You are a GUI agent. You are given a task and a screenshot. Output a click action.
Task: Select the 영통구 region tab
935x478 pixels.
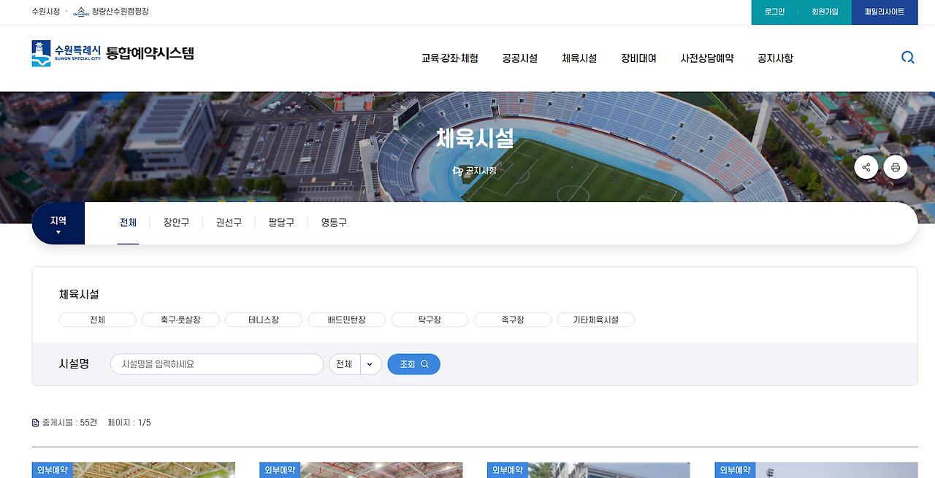coord(334,223)
